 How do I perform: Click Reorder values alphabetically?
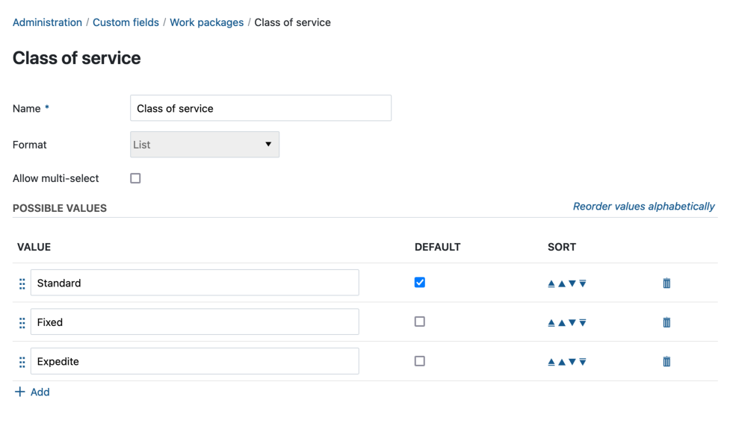[x=643, y=207]
